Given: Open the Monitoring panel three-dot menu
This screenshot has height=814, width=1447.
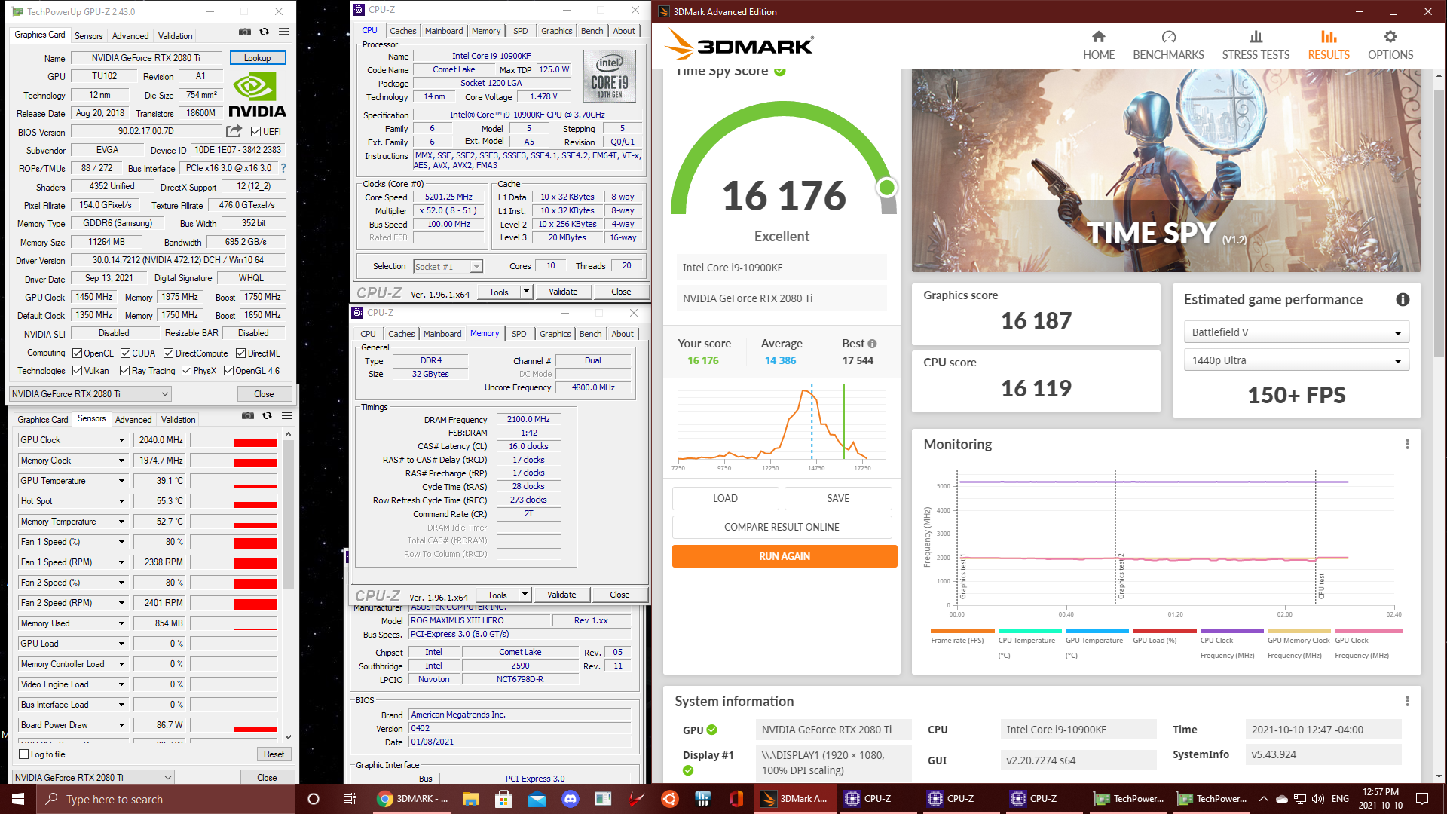Looking at the screenshot, I should click(1407, 444).
